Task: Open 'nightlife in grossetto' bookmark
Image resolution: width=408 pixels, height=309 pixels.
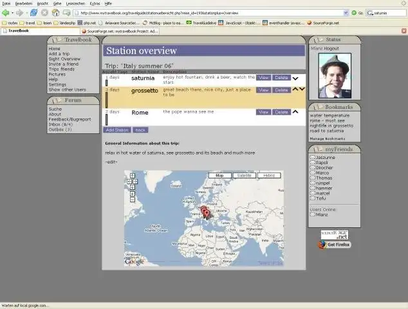Action: coord(331,126)
